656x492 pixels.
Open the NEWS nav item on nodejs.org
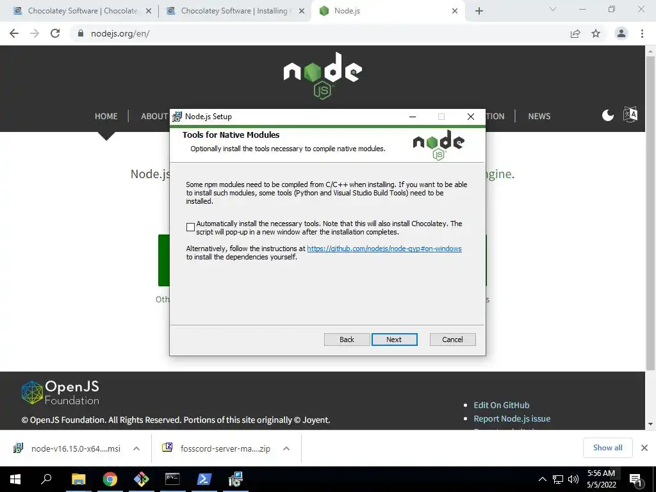click(539, 117)
